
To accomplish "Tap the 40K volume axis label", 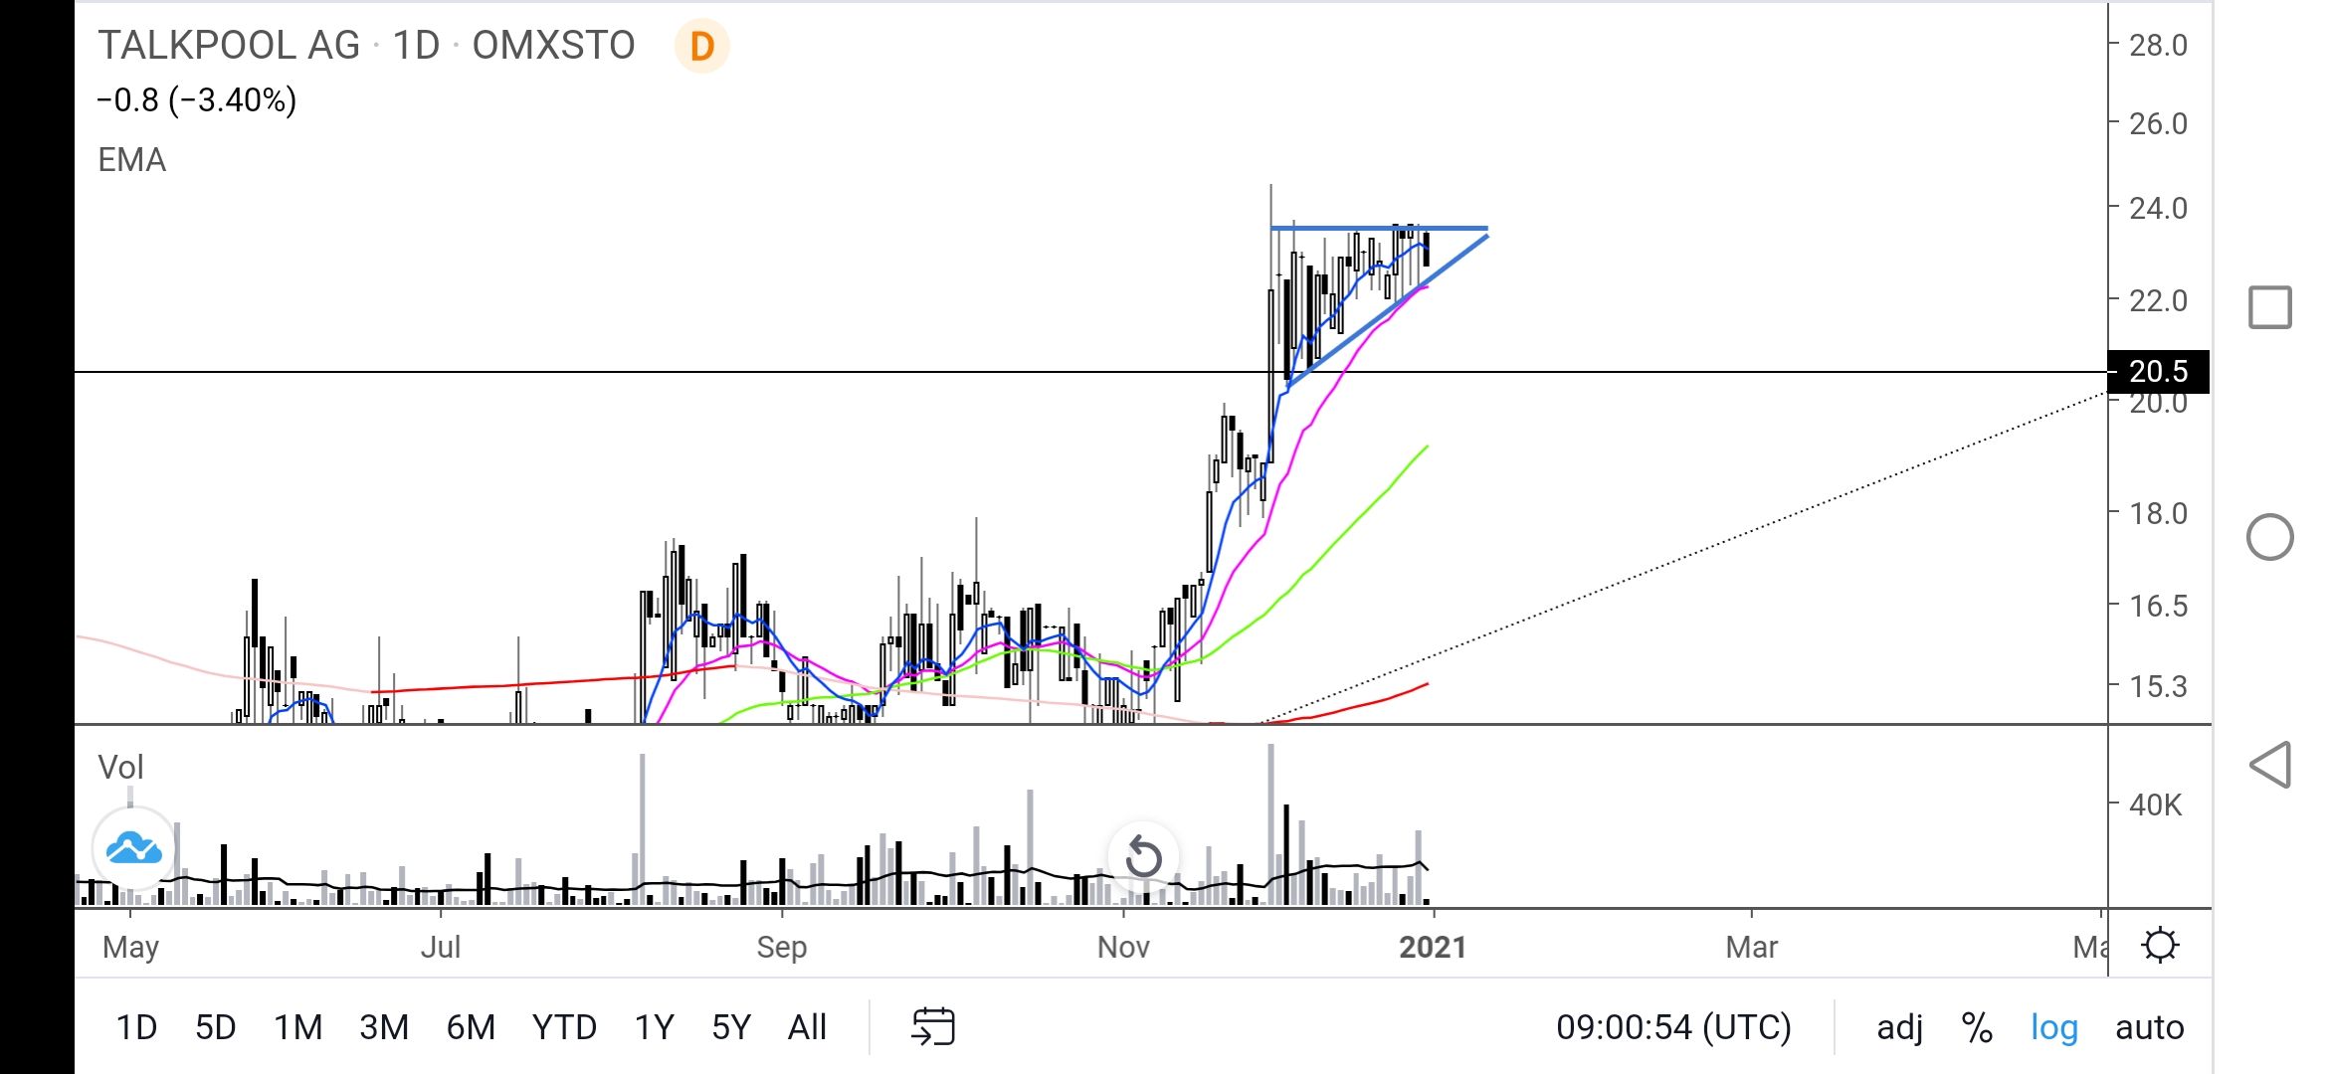I will click(x=2155, y=805).
